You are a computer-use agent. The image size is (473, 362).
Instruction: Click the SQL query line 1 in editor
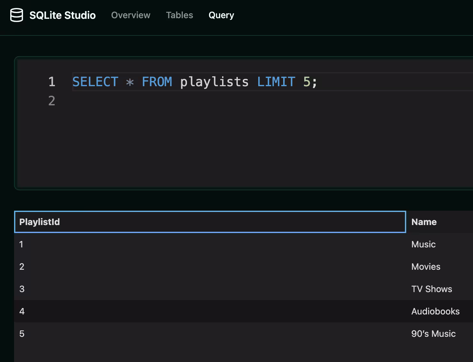tap(272, 82)
